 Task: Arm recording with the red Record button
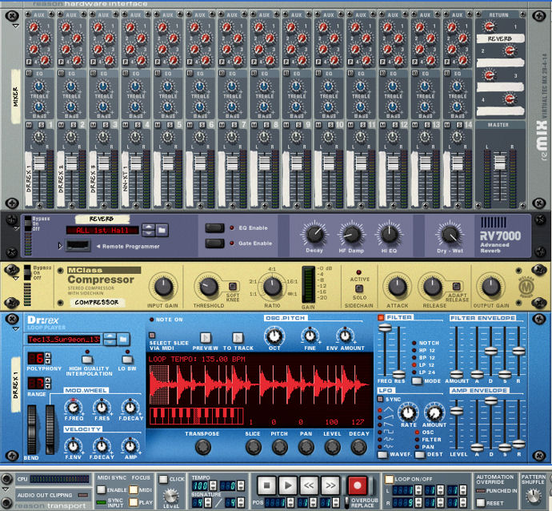click(358, 485)
